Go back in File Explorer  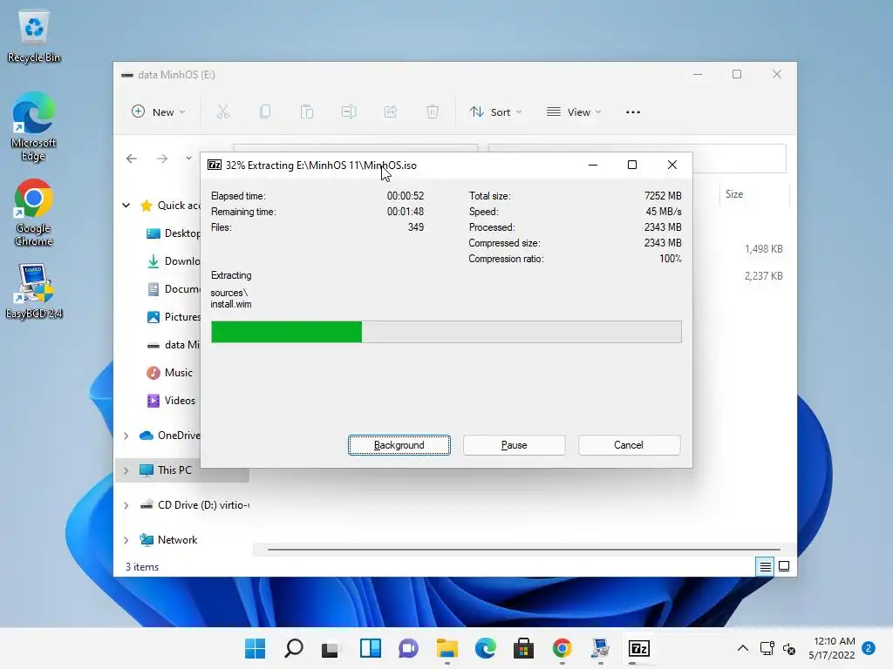tap(132, 159)
